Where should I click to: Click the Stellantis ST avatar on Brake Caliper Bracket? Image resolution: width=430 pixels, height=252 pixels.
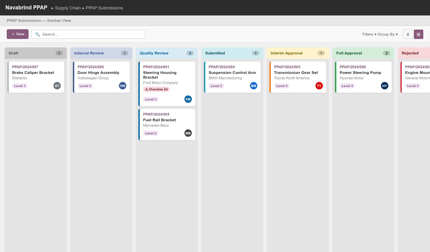click(x=57, y=86)
